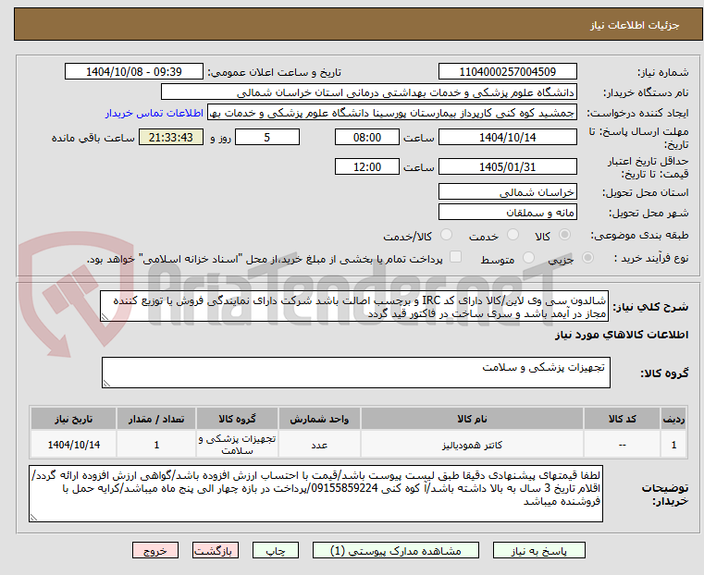Click the ردیف column header
Viewport: 704px width, 575px height.
pyautogui.click(x=673, y=419)
